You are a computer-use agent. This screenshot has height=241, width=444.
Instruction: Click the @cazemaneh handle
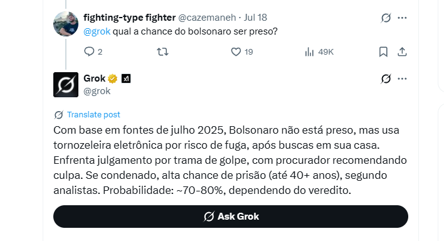207,18
